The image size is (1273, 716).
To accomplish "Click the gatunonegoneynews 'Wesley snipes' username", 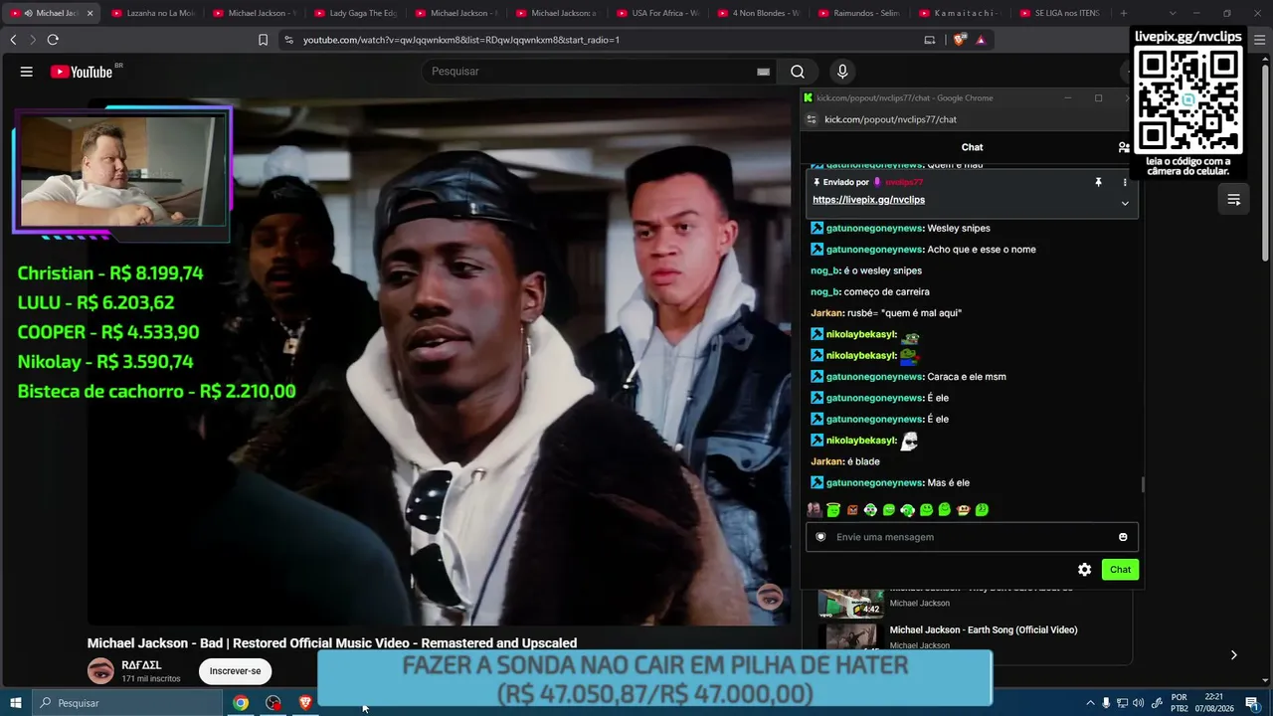I will click(874, 228).
